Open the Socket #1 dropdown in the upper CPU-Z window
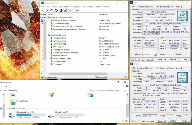This screenshot has height=125, width=192. tap(150, 55)
